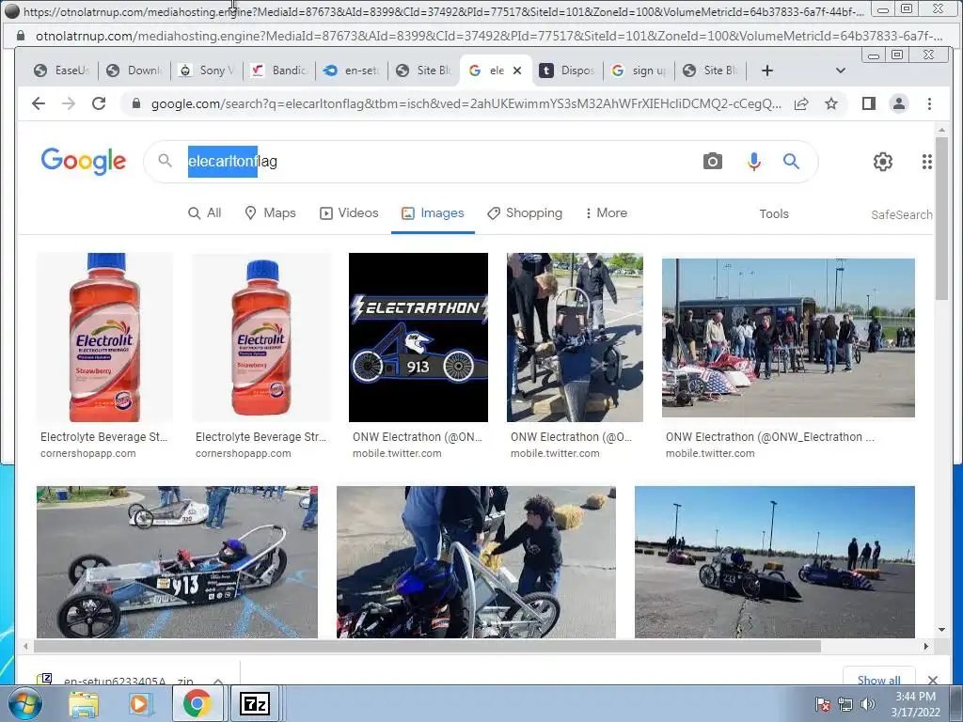Bookmark this page with the star icon
The height and width of the screenshot is (722, 963).
(x=831, y=103)
